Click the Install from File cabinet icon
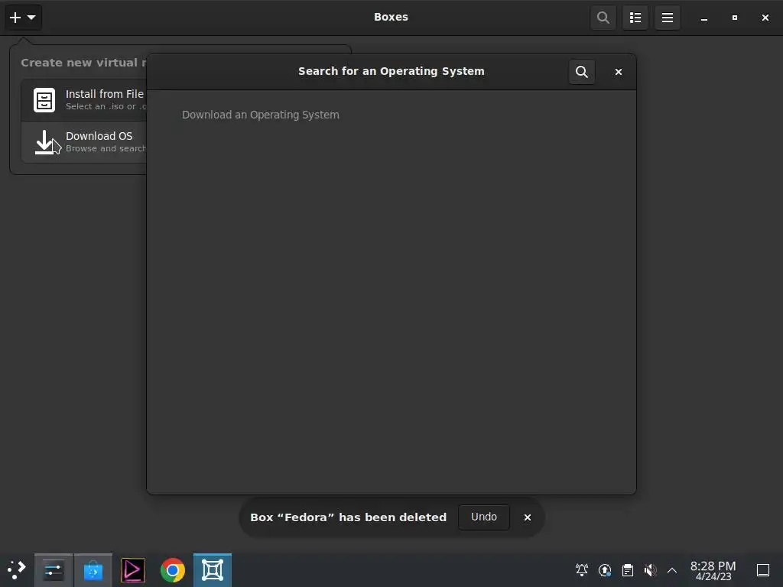Screen dimensions: 783x587 coord(44,100)
